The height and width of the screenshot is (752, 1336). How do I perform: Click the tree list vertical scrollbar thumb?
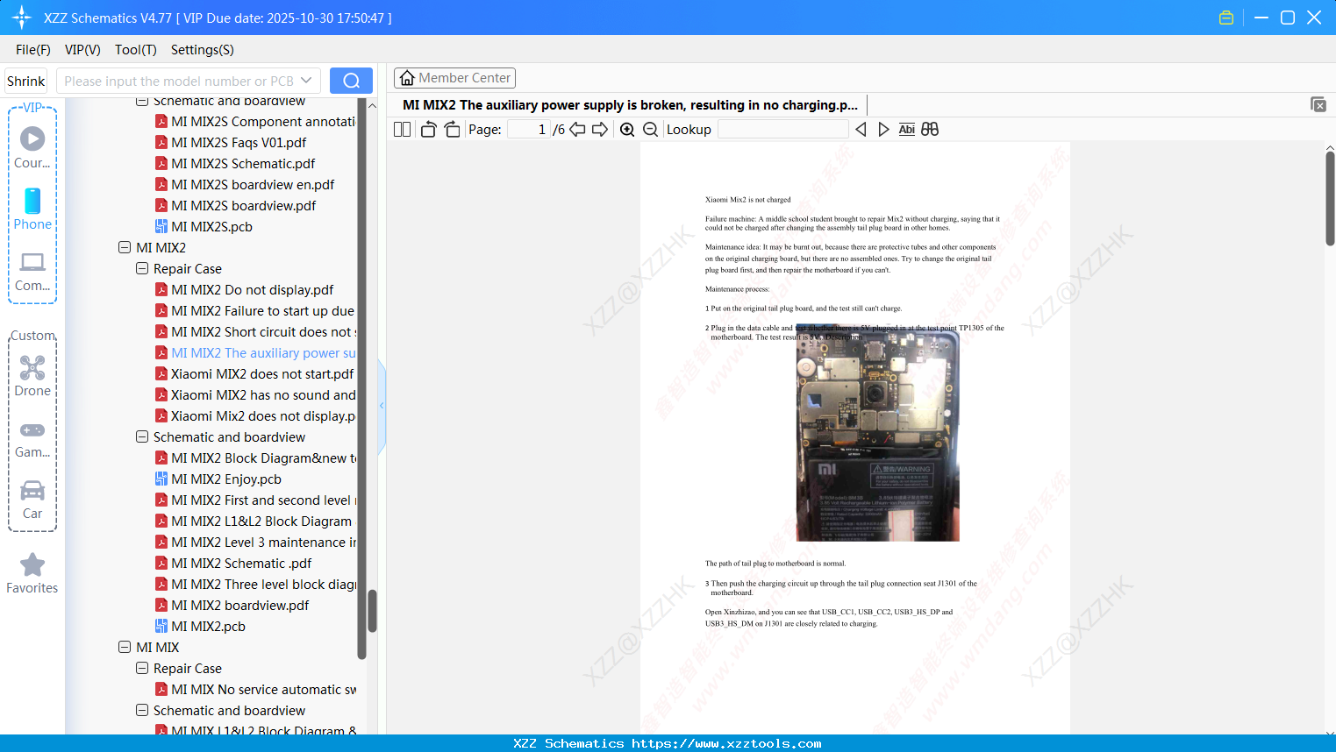tap(372, 611)
